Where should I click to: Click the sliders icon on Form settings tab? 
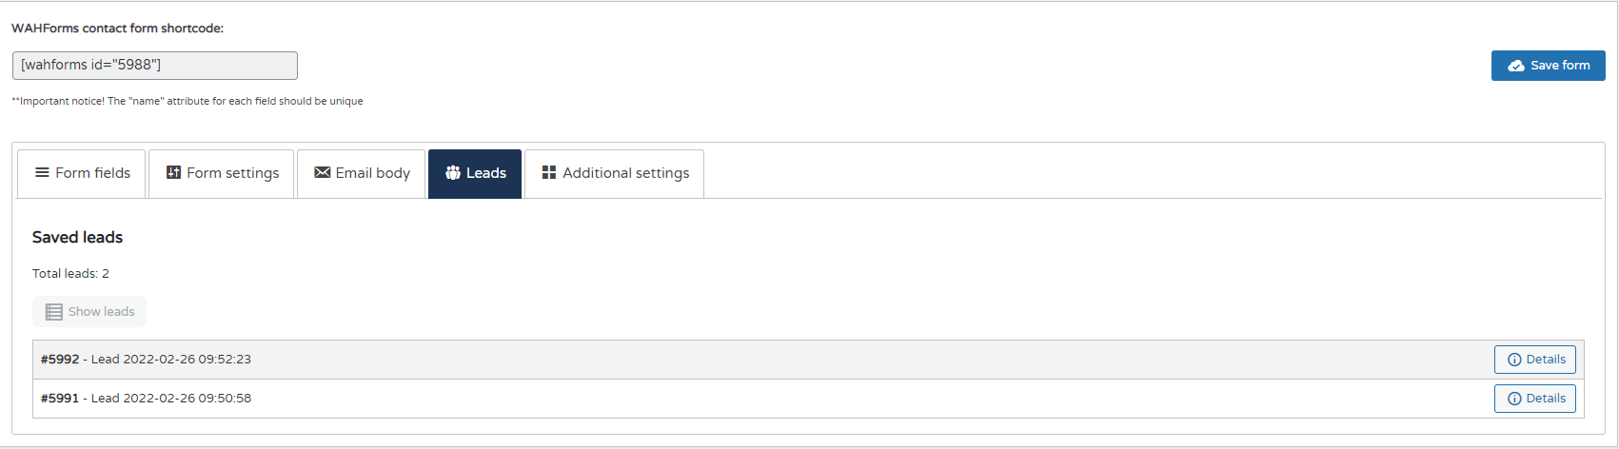pyautogui.click(x=173, y=172)
